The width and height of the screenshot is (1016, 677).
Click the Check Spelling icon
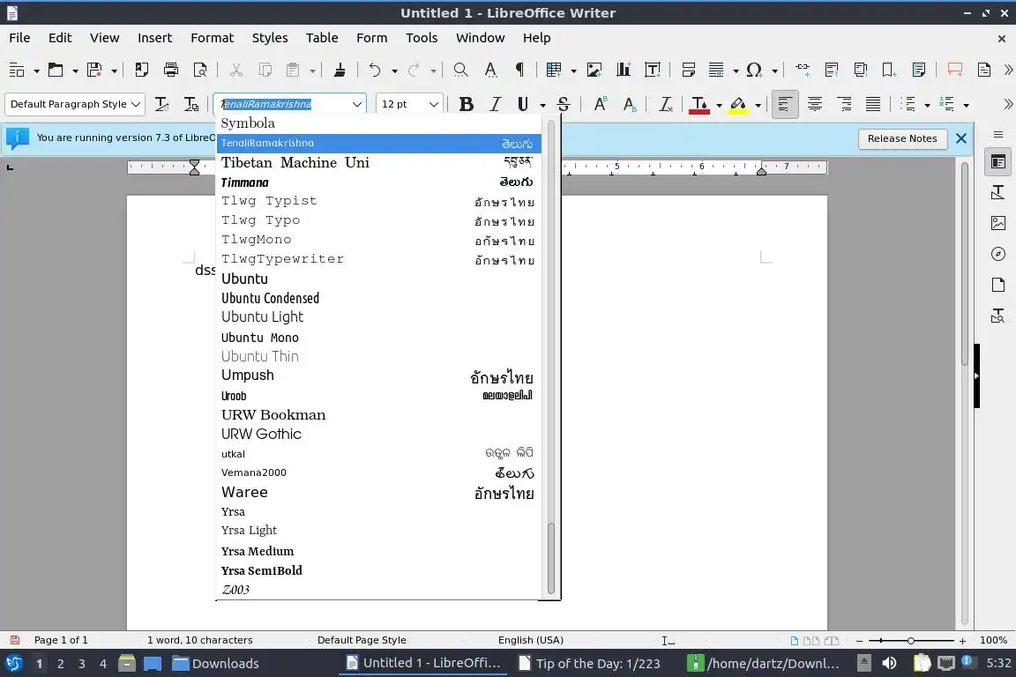tap(490, 70)
